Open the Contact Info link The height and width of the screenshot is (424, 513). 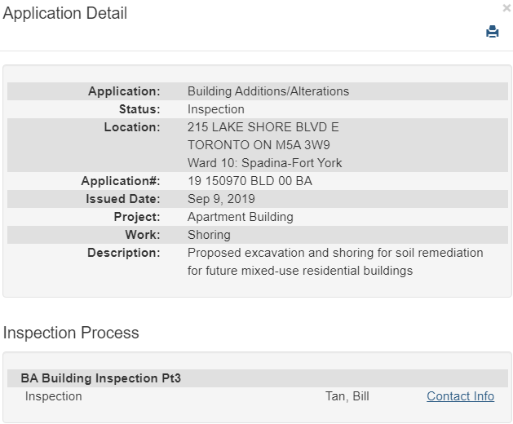click(x=460, y=396)
